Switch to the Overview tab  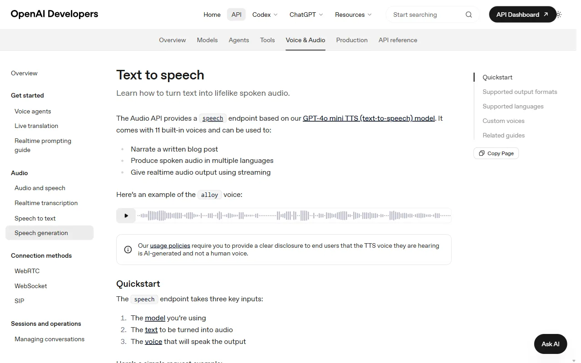pos(172,40)
